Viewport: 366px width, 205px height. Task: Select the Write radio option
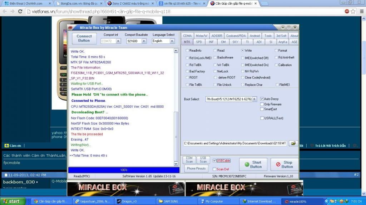click(243, 50)
